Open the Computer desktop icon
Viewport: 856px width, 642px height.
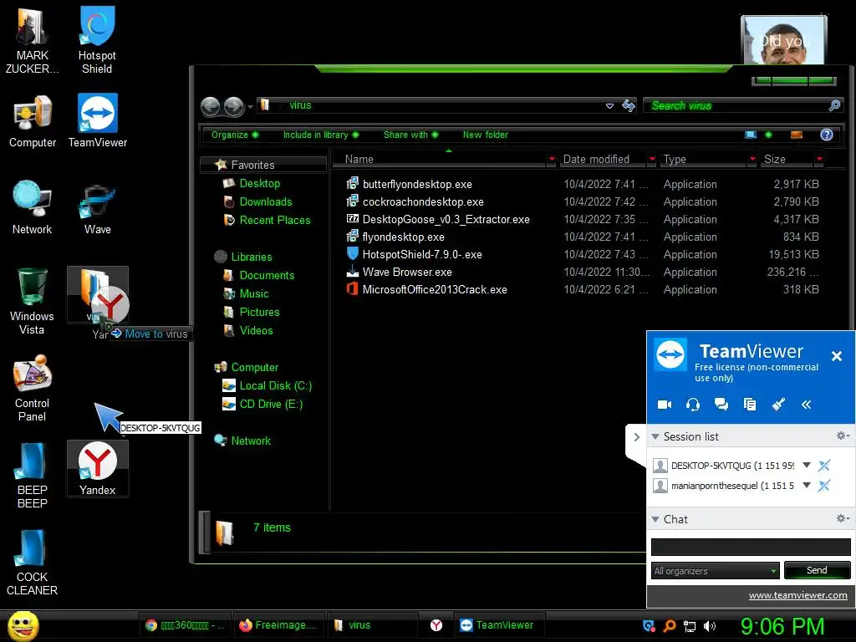pos(33,121)
